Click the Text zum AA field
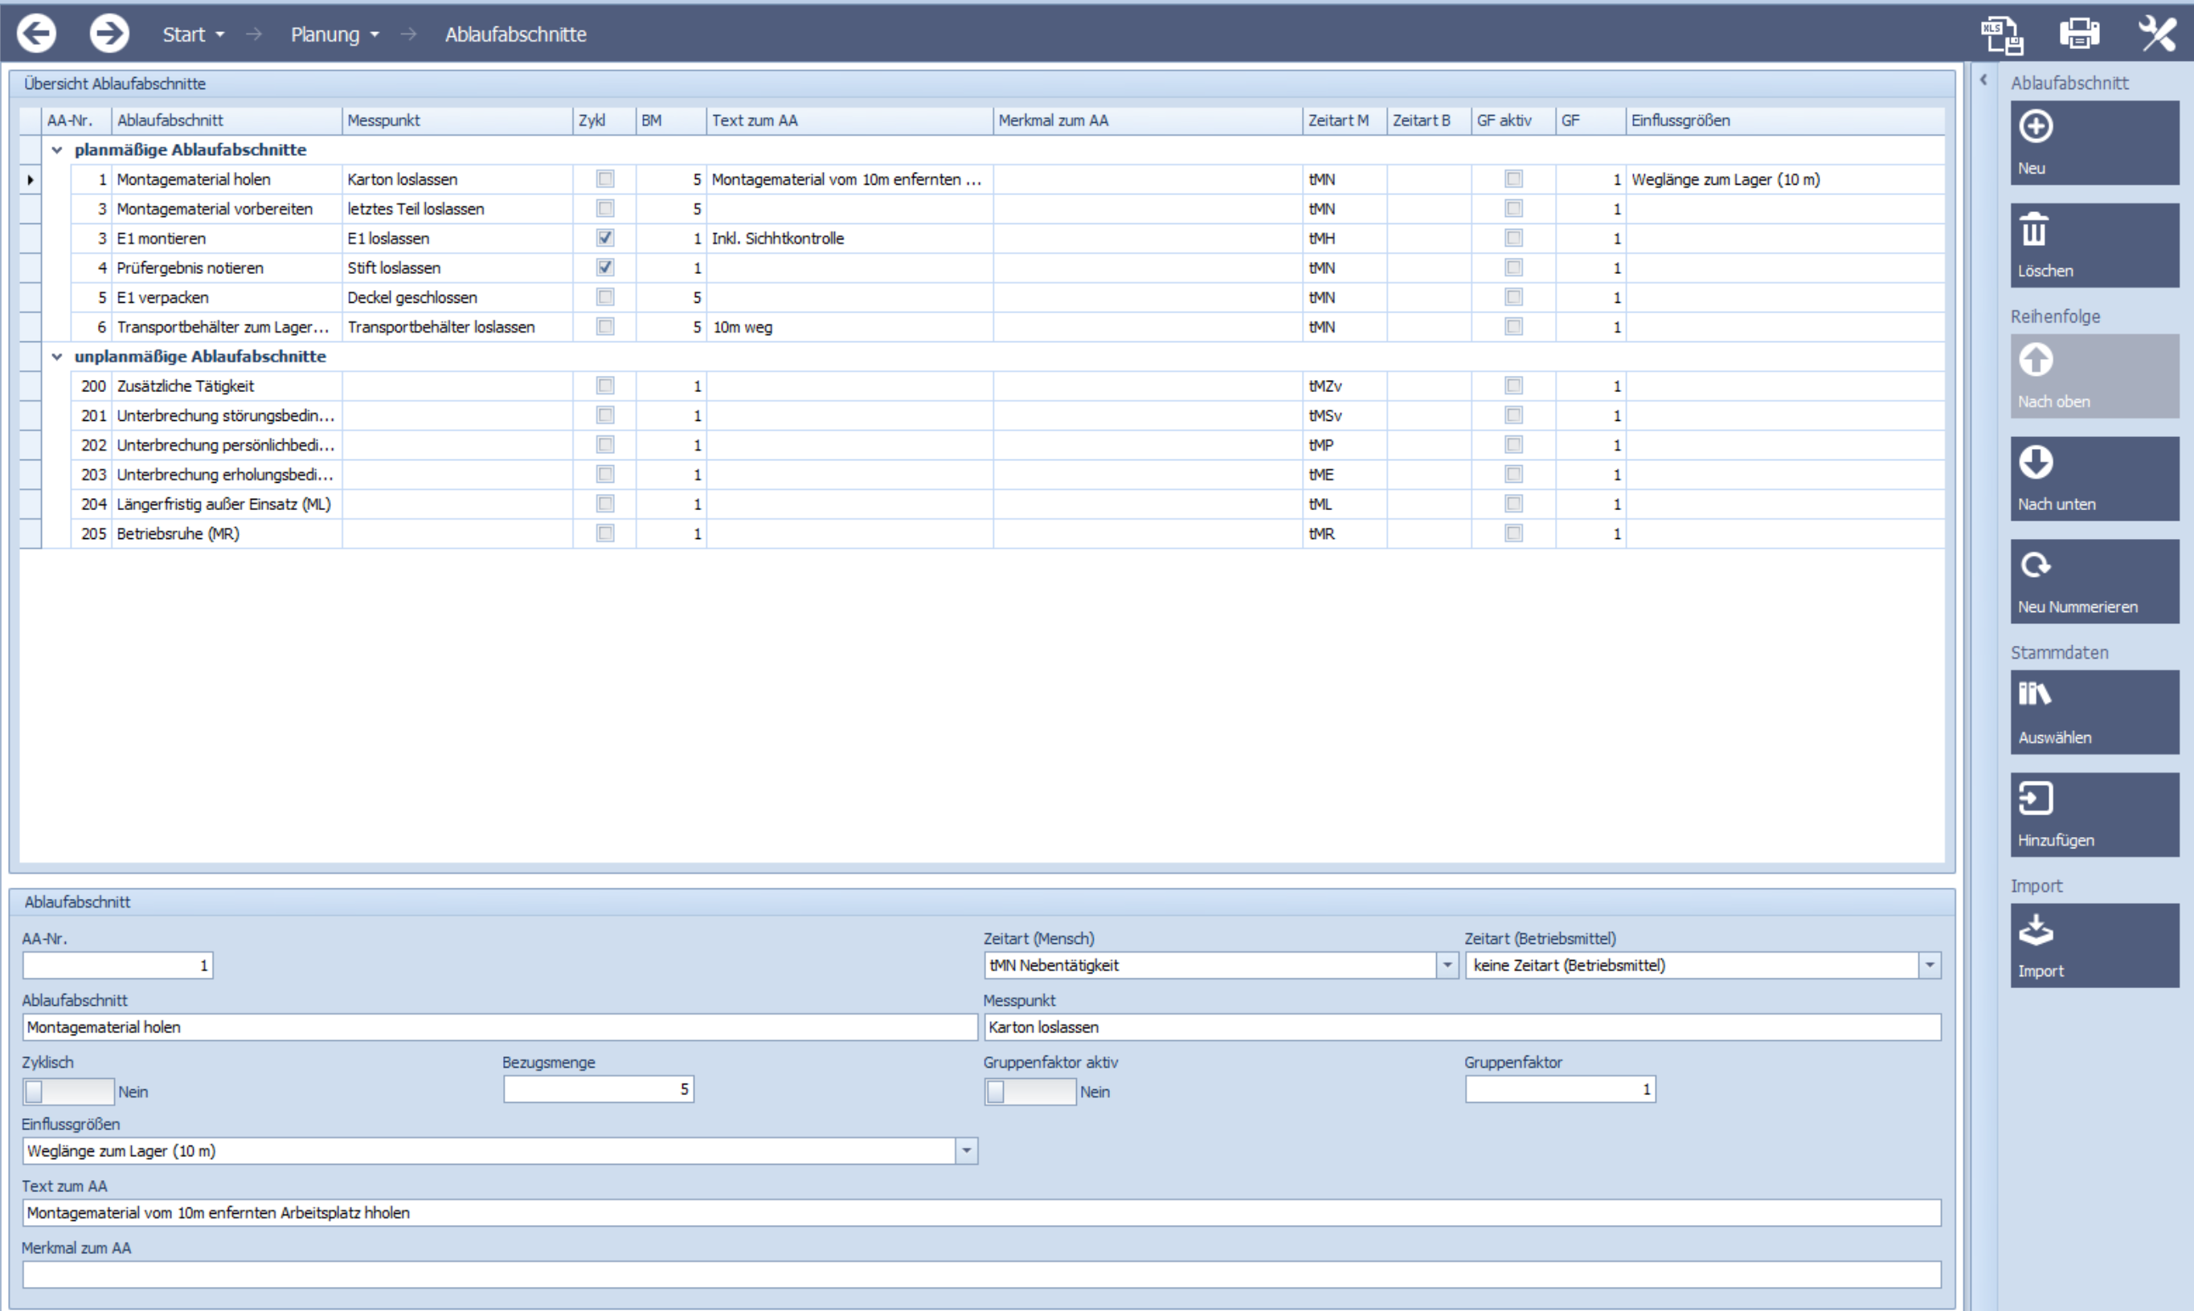Image resolution: width=2194 pixels, height=1311 pixels. click(982, 1213)
